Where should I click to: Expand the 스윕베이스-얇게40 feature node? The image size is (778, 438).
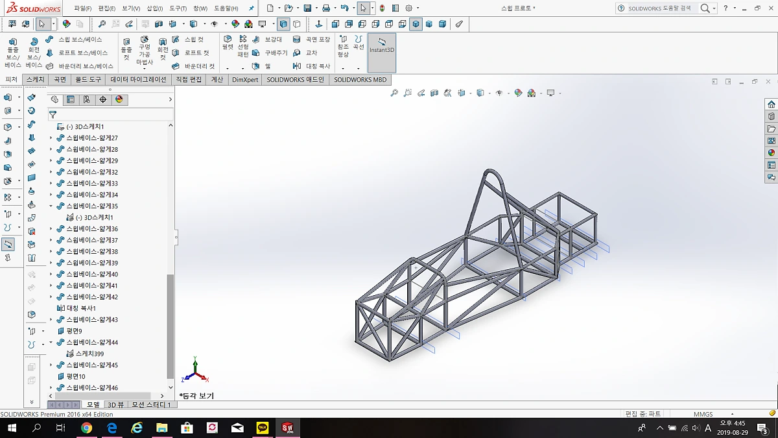point(51,274)
